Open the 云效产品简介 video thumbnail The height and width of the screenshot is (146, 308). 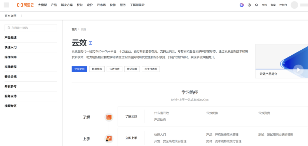coord(282,61)
